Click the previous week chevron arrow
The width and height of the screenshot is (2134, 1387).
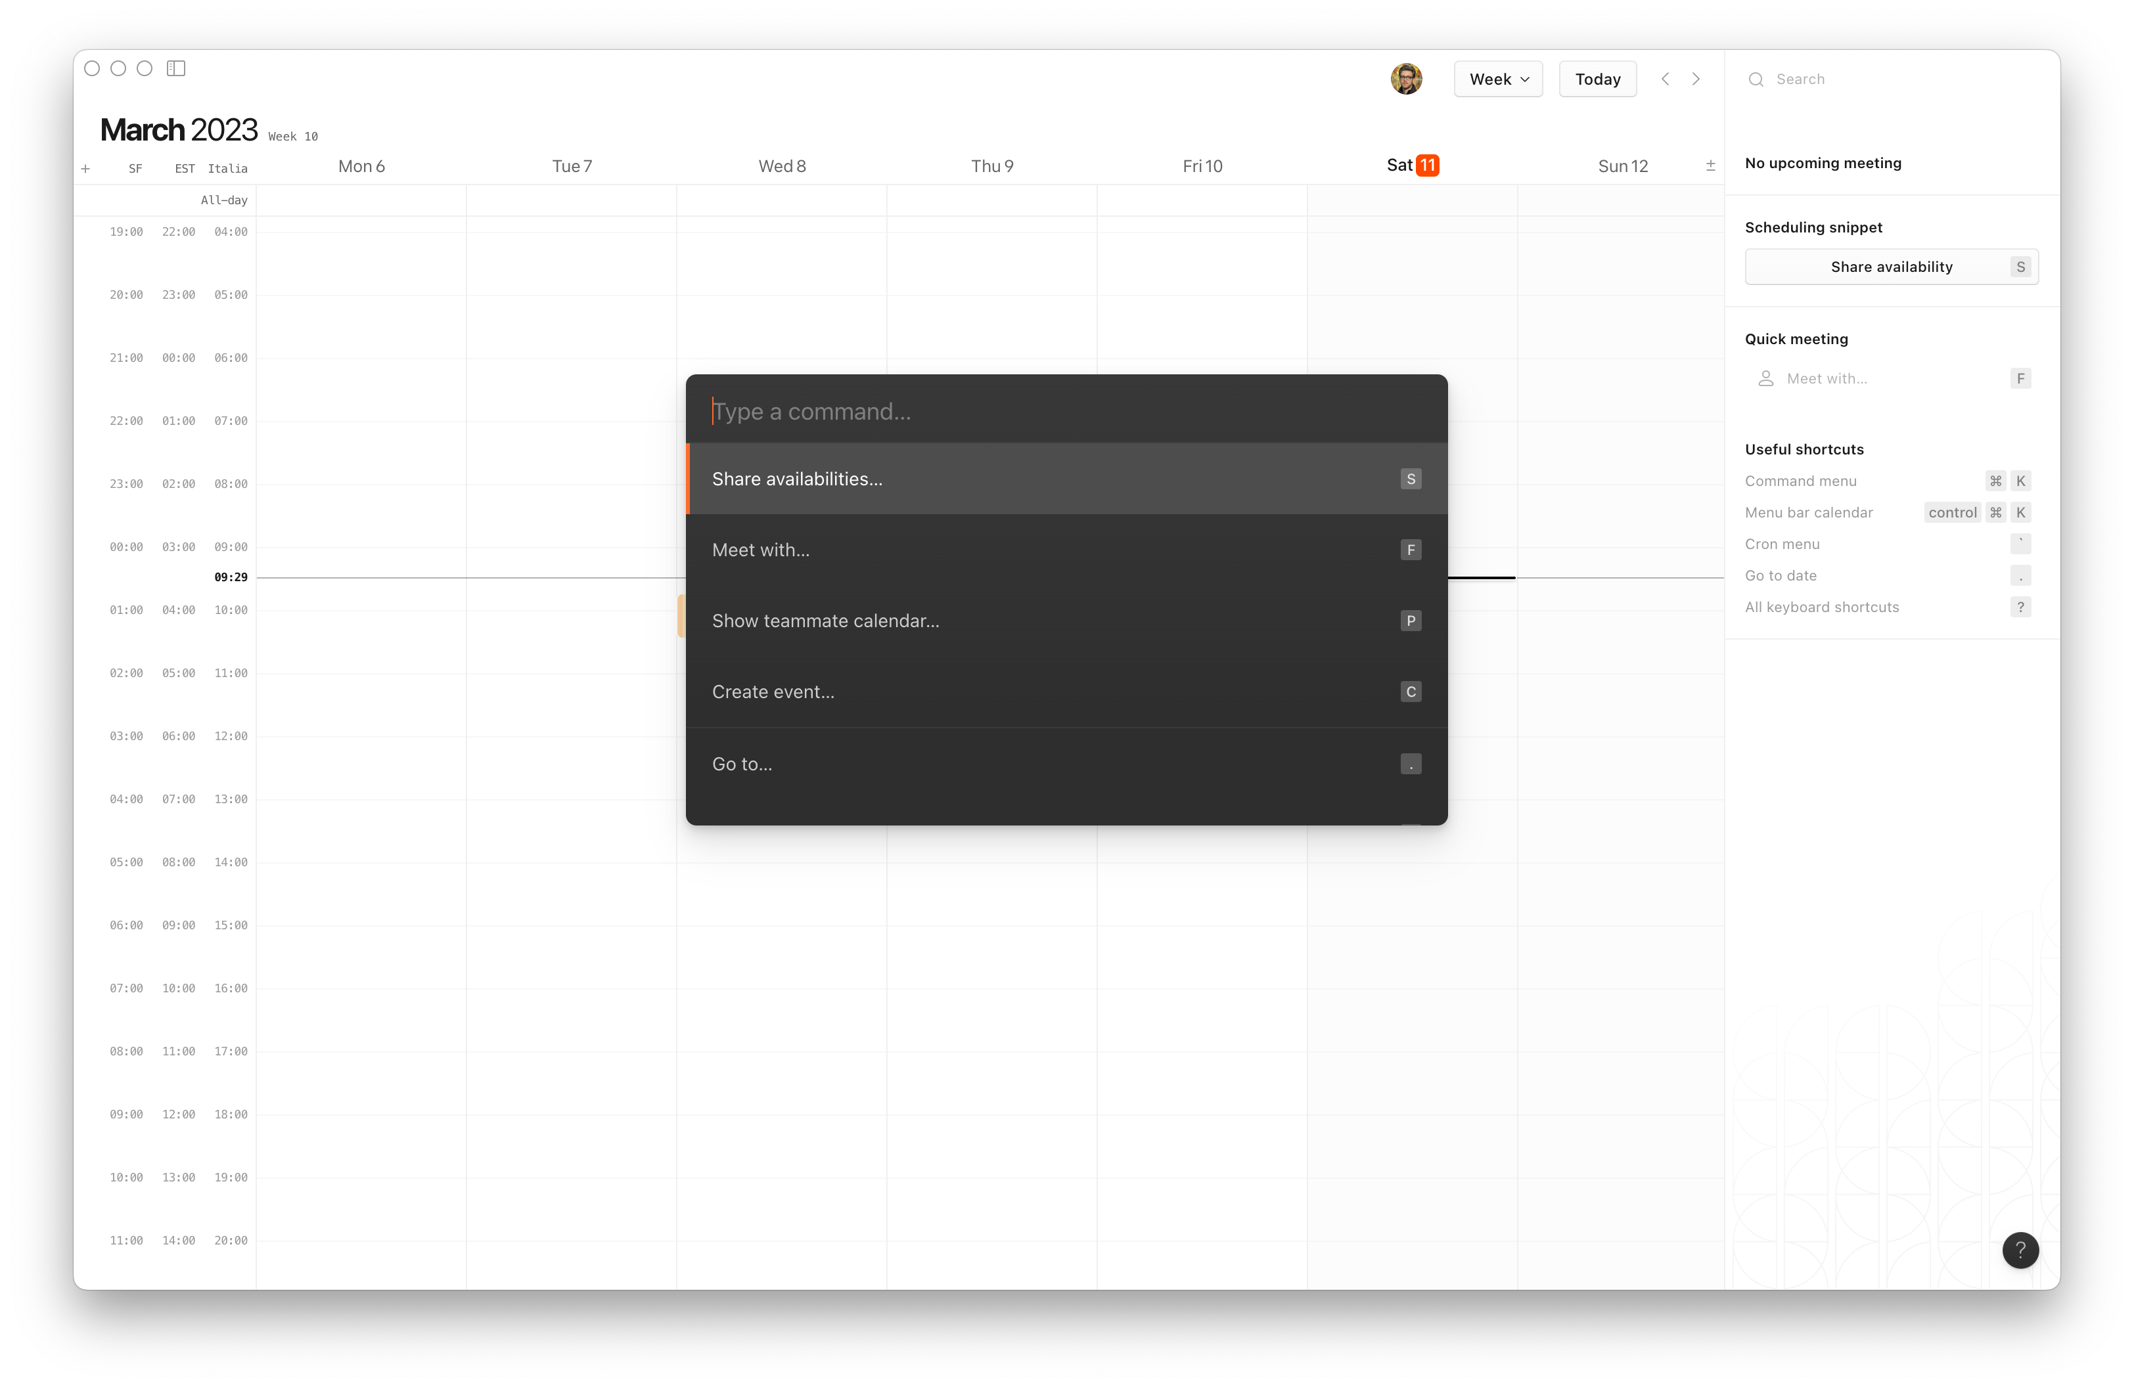pyautogui.click(x=1665, y=79)
